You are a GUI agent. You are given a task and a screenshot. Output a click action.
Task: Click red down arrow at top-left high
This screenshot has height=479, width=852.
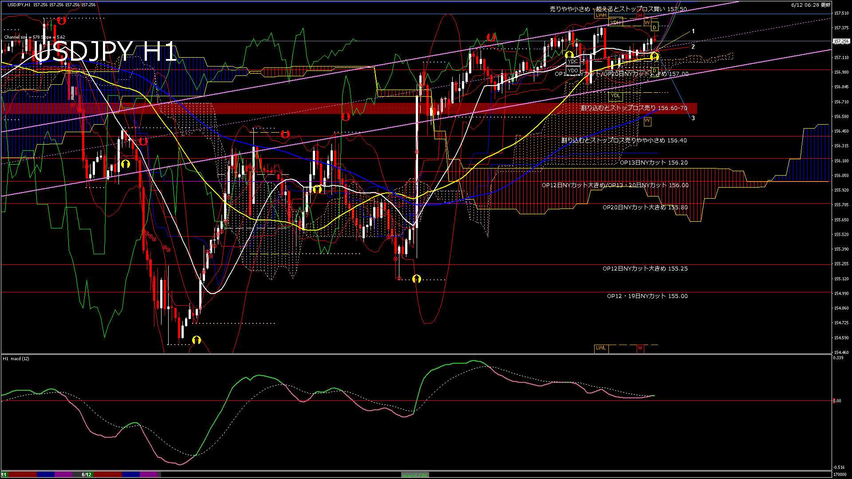(62, 20)
